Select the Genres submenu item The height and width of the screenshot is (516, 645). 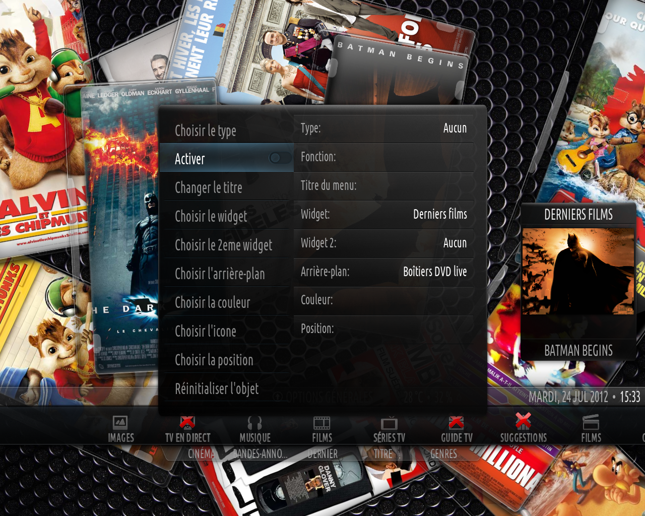[443, 454]
